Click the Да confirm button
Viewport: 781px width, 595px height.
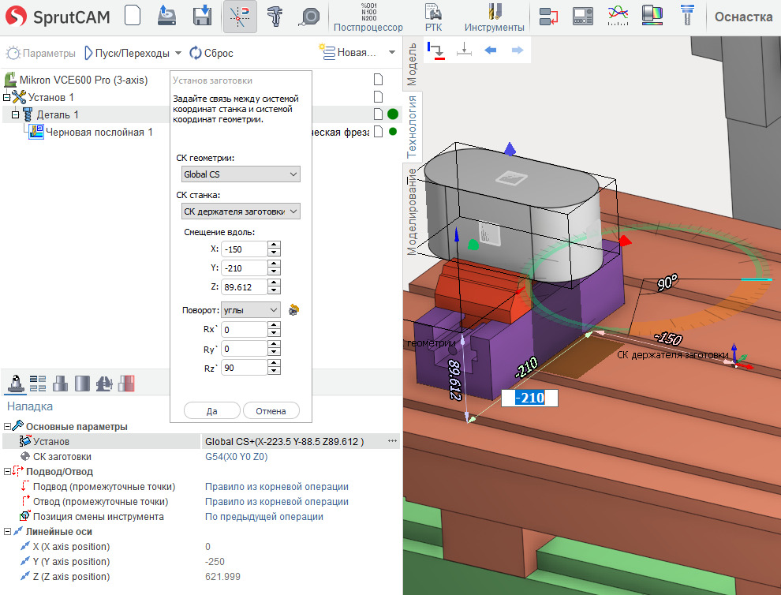211,410
